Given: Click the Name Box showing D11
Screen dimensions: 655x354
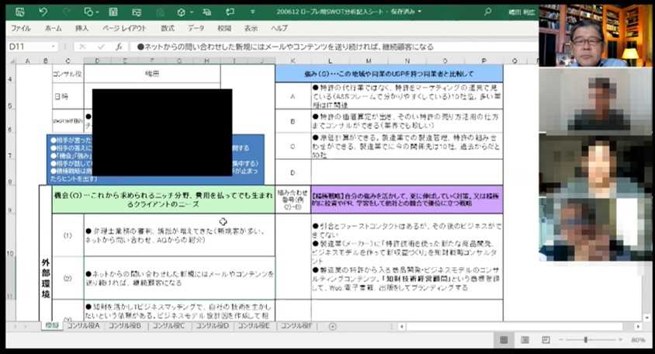Looking at the screenshot, I should [x=28, y=47].
